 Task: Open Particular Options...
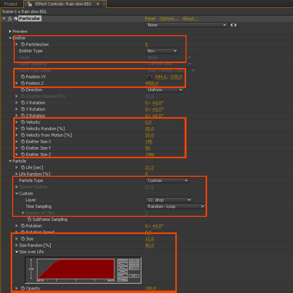(169, 19)
